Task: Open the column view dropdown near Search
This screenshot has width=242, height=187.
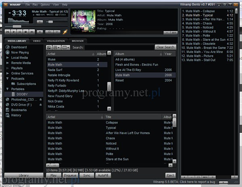Action: pyautogui.click(x=65, y=47)
